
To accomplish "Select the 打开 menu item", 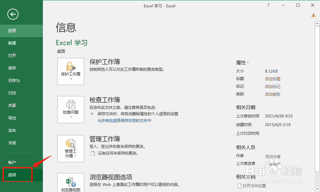I will click(21, 56).
